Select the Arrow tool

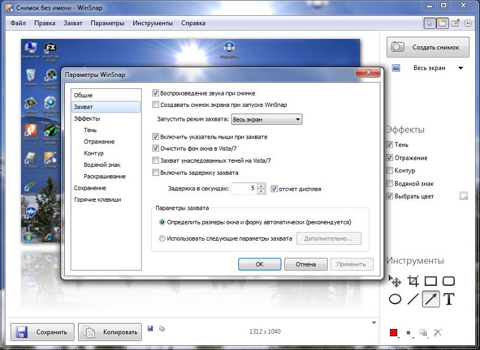click(x=431, y=299)
